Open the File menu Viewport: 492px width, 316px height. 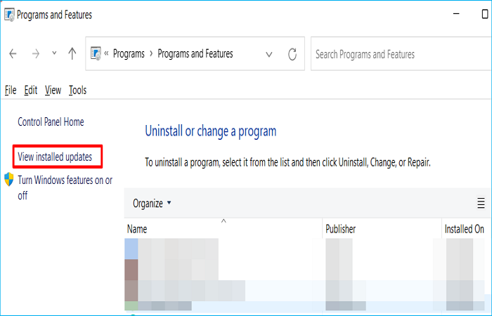(11, 91)
